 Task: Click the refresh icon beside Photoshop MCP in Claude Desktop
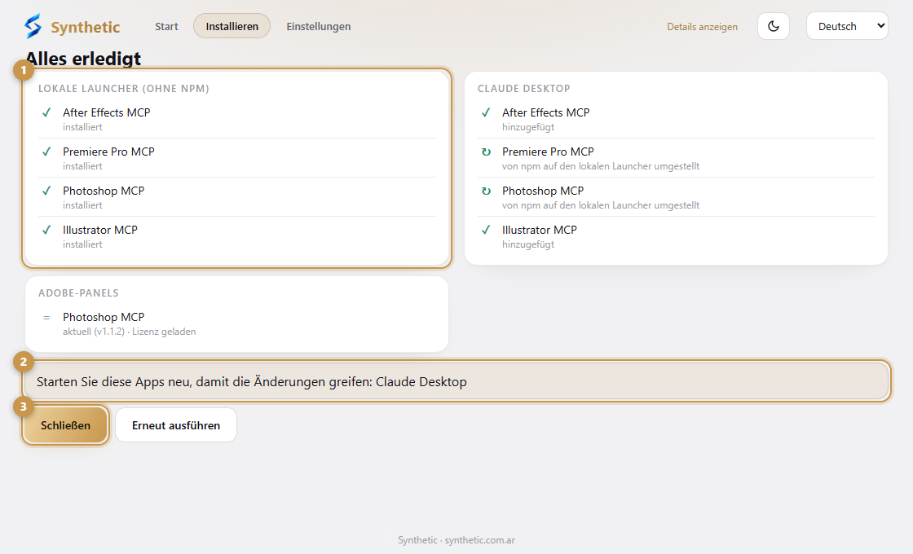tap(486, 191)
